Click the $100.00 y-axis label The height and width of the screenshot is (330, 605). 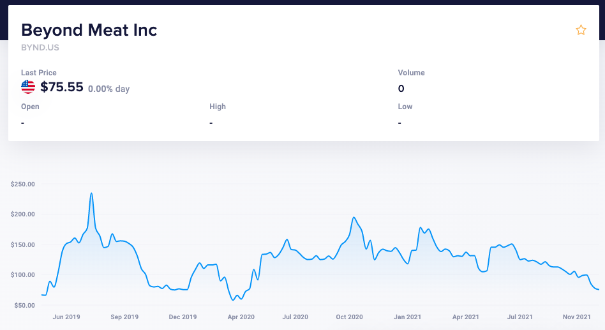point(23,275)
